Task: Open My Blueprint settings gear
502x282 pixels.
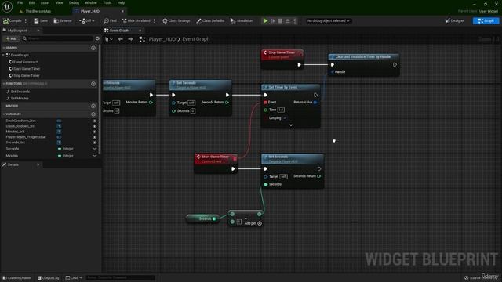Action: click(x=97, y=38)
